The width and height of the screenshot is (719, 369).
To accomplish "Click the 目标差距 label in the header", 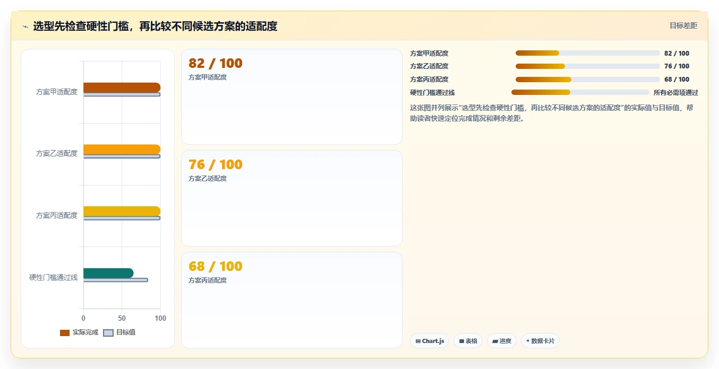I will coord(683,25).
